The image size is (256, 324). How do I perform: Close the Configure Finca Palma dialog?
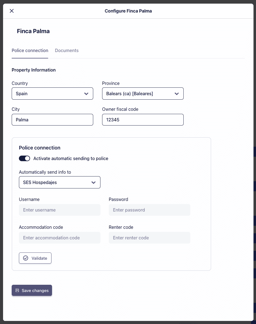coord(12,11)
